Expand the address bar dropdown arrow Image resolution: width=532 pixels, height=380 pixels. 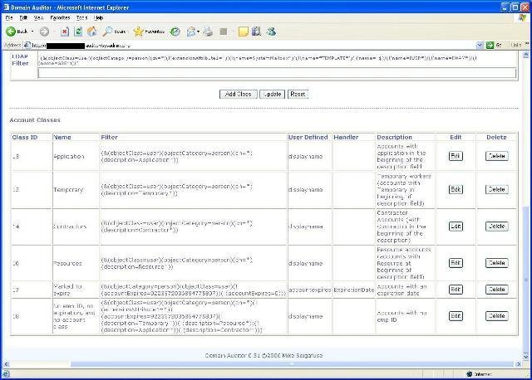coord(479,44)
